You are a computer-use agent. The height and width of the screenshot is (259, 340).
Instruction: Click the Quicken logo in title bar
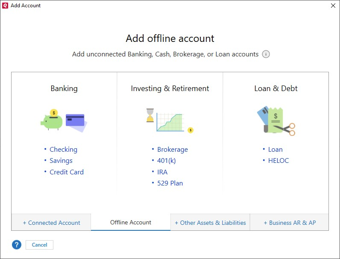coord(5,6)
